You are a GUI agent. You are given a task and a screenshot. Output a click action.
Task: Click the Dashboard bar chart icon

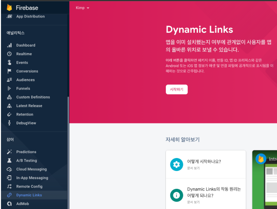coord(9,45)
